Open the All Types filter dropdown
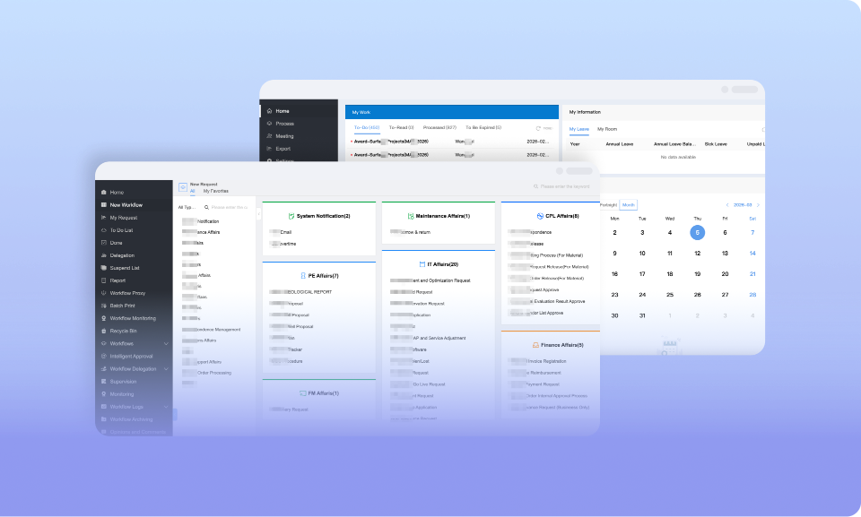Image resolution: width=861 pixels, height=517 pixels. coord(187,207)
